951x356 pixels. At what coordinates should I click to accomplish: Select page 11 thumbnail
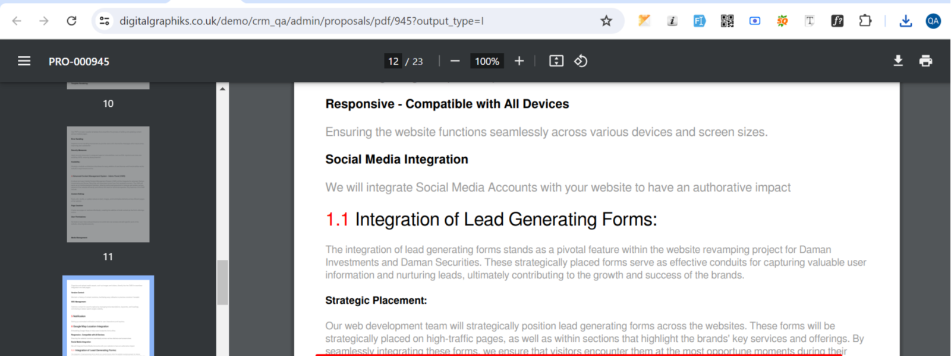[x=108, y=184]
